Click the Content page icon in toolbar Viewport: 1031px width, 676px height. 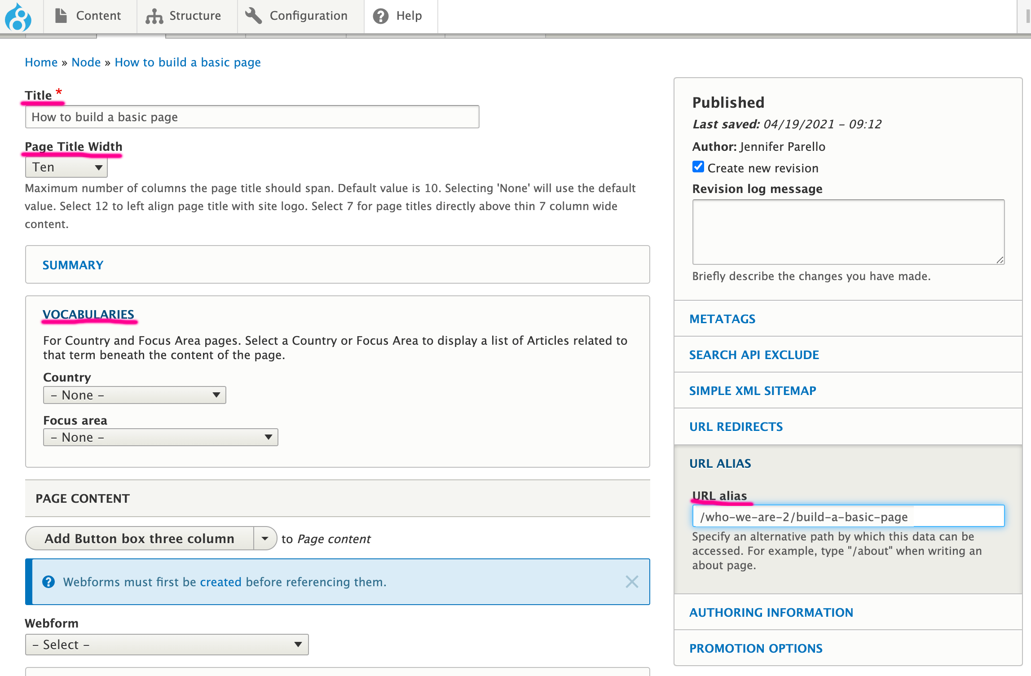pyautogui.click(x=61, y=16)
